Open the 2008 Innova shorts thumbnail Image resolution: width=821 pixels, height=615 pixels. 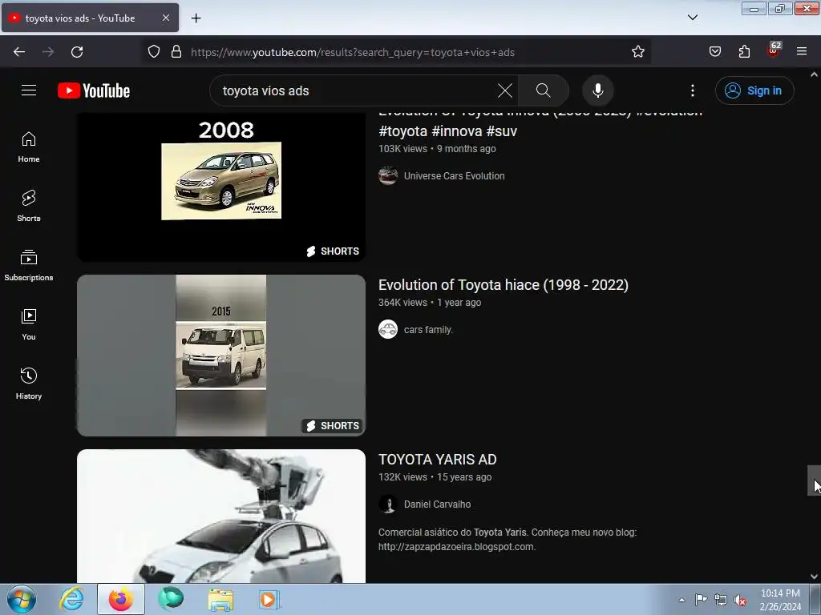221,187
